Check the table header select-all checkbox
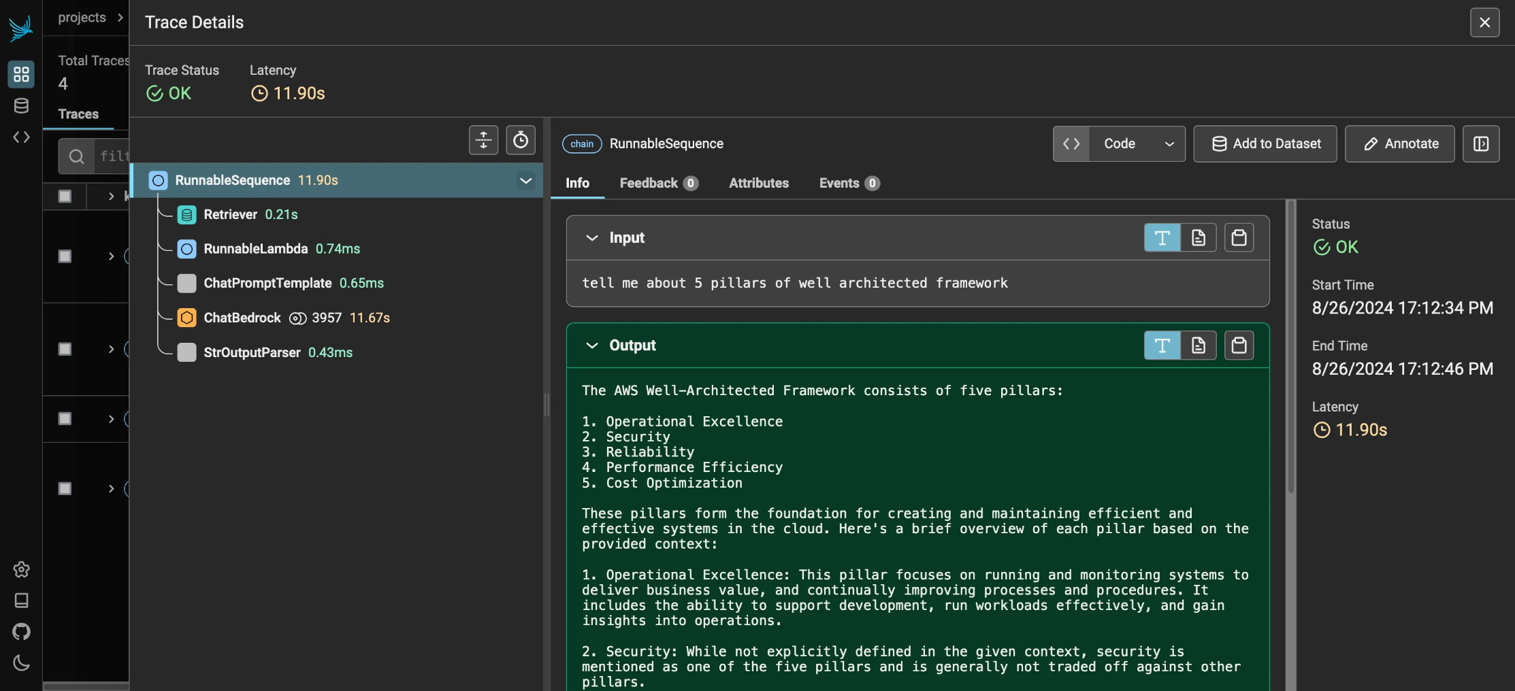 65,197
